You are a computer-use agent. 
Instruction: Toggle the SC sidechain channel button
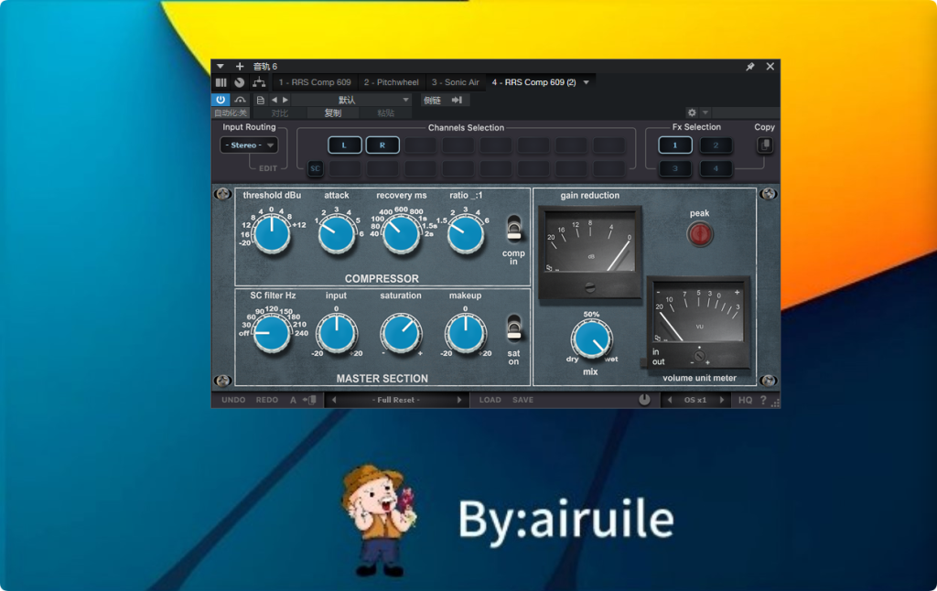[x=315, y=168]
